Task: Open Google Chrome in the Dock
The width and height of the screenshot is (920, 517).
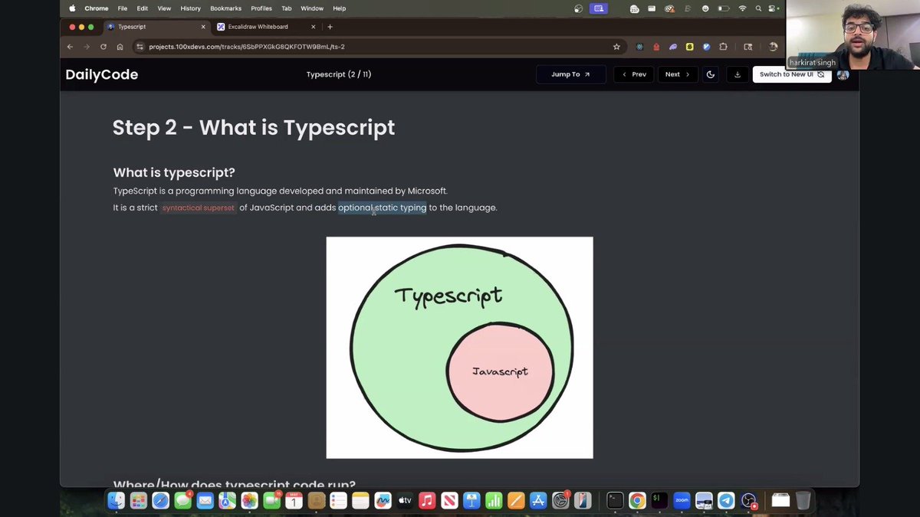Action: tap(637, 500)
